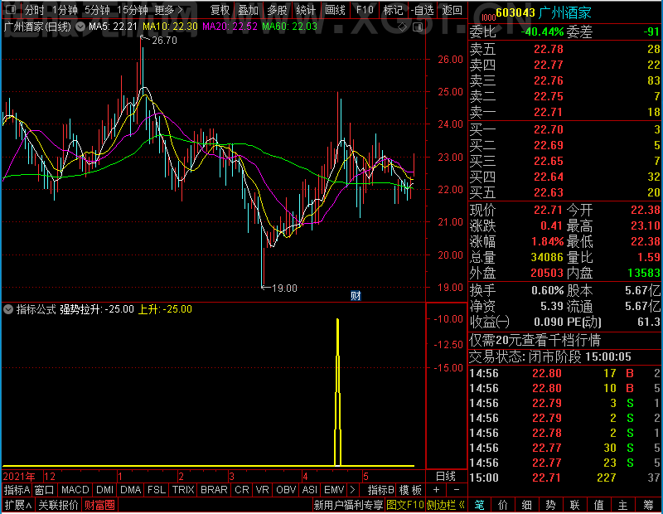Select 指标A indicator group
Viewport: 663px width, 514px height.
point(17,490)
